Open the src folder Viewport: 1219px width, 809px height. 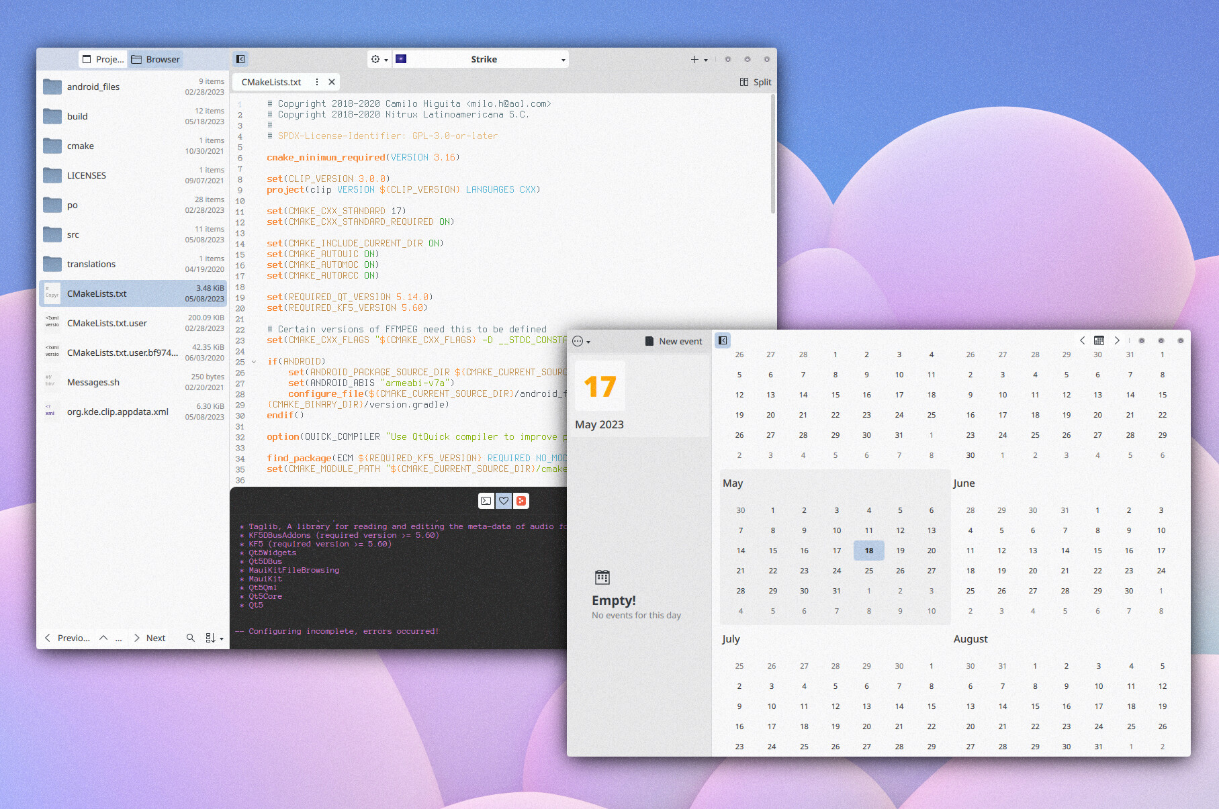(x=133, y=234)
